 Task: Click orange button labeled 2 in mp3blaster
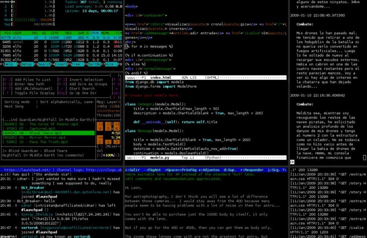coord(108,142)
